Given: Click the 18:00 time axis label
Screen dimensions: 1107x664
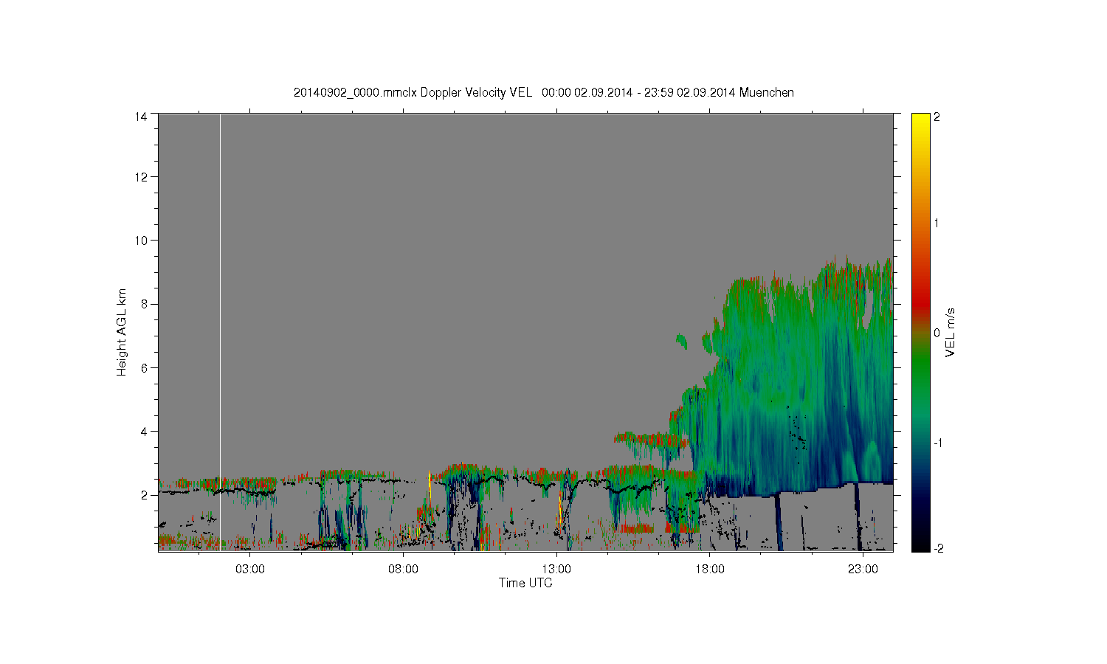Looking at the screenshot, I should [x=709, y=570].
